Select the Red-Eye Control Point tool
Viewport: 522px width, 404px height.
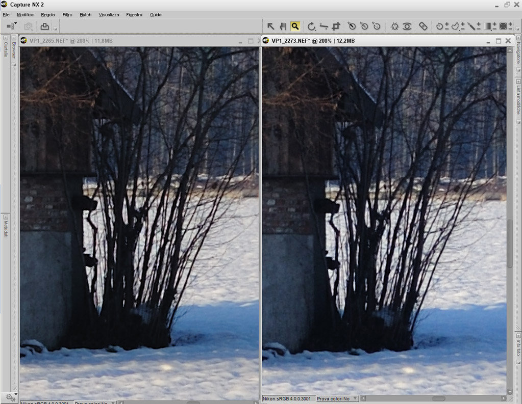(407, 26)
